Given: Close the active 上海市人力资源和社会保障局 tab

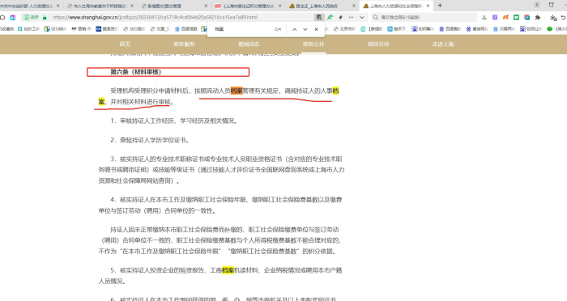Looking at the screenshot, I should [428, 6].
